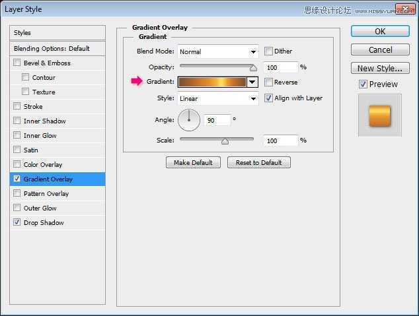The height and width of the screenshot is (316, 419).
Task: Click the Opacity value input field
Action: click(x=281, y=67)
